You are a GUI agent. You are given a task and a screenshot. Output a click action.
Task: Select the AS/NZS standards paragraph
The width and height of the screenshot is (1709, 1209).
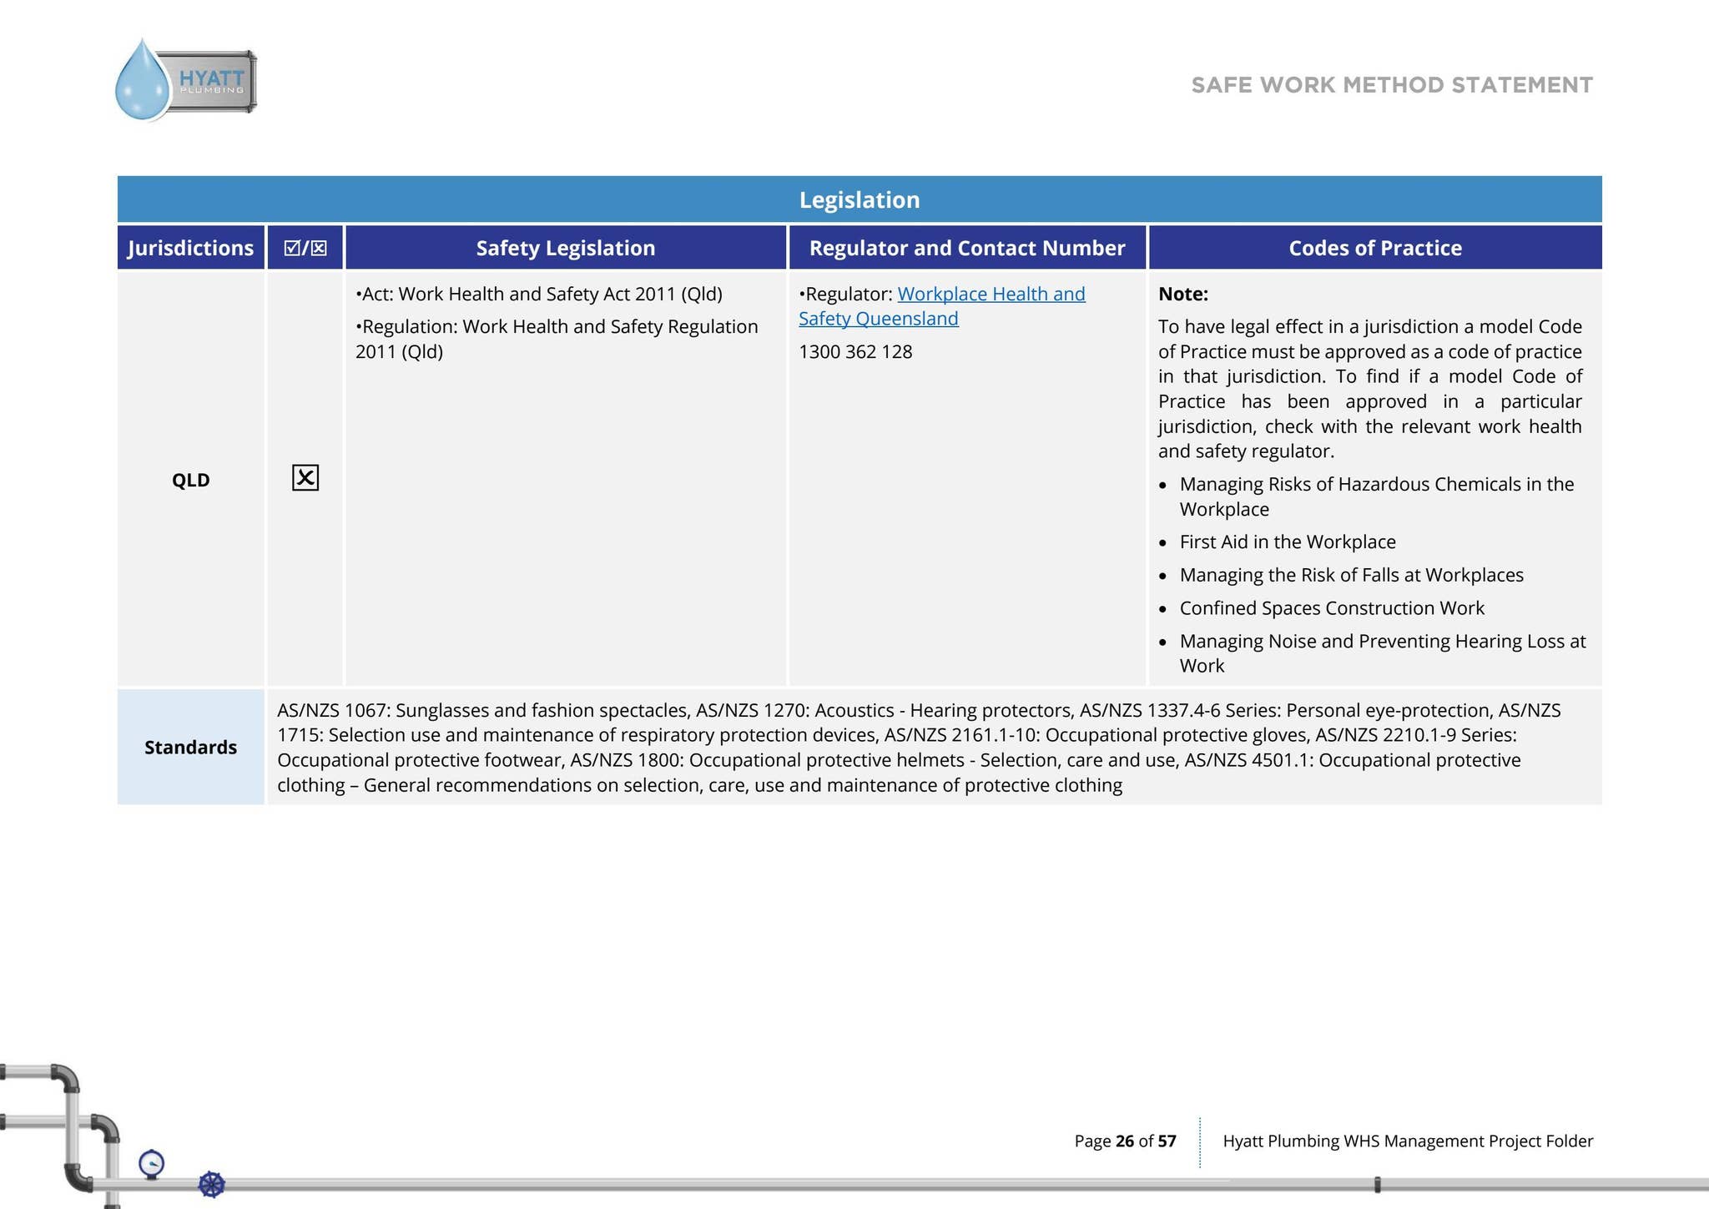[919, 748]
